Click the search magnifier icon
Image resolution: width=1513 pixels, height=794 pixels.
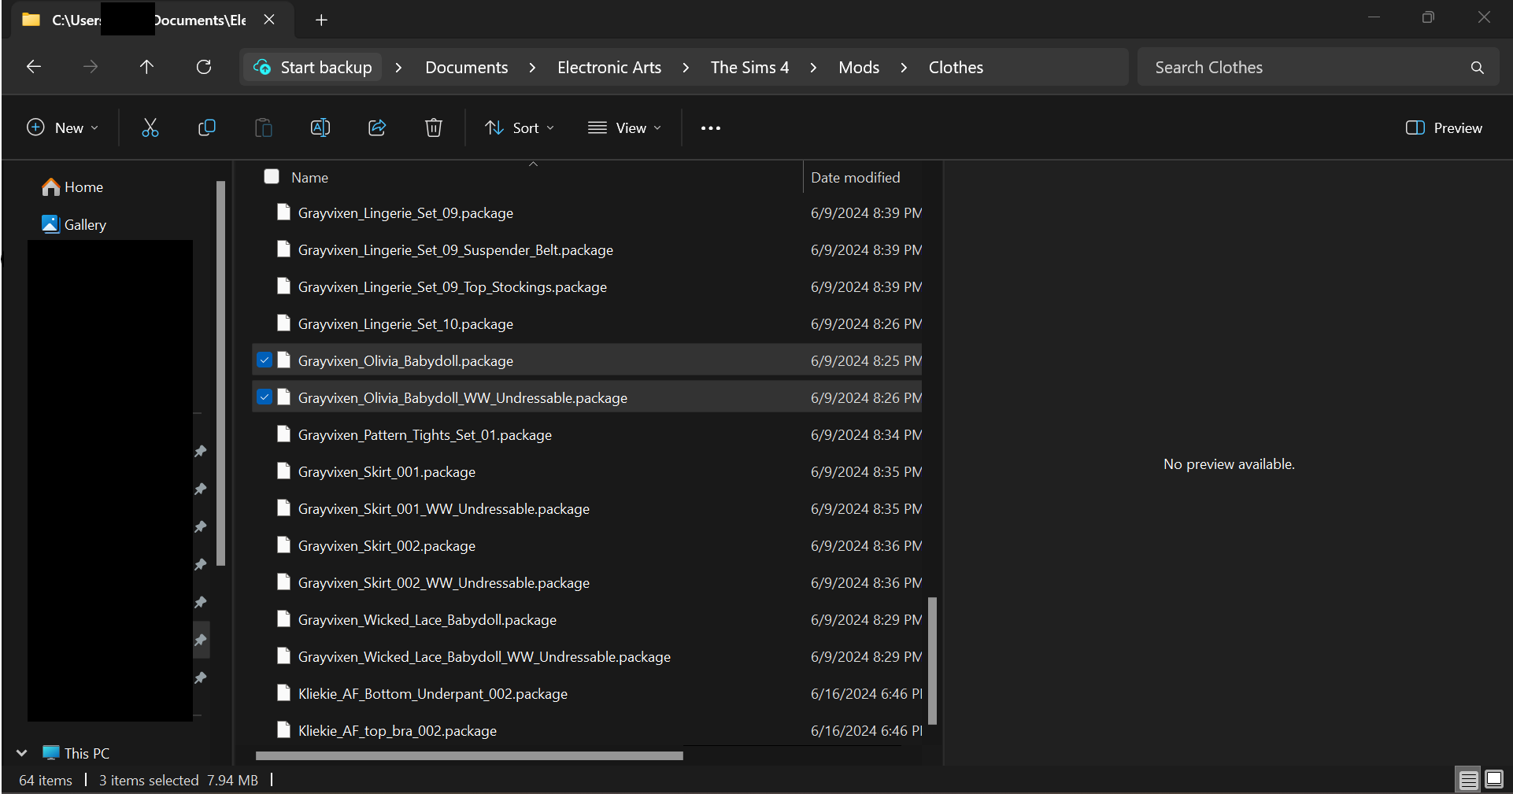click(x=1478, y=68)
